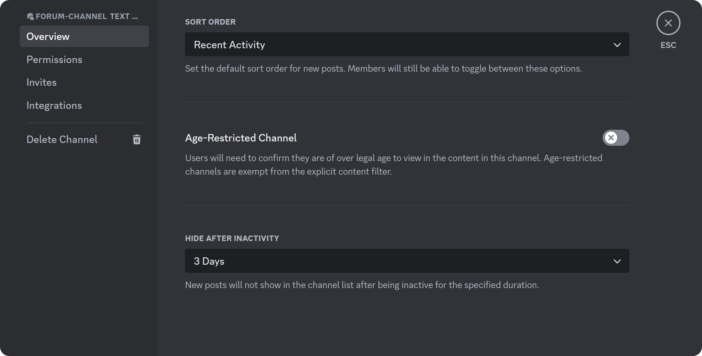Viewport: 702px width, 356px height.
Task: Click the trash icon next to Delete Channel
Action: tap(136, 139)
